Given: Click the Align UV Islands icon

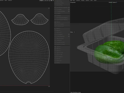Looking at the screenshot, I should click(55, 38).
